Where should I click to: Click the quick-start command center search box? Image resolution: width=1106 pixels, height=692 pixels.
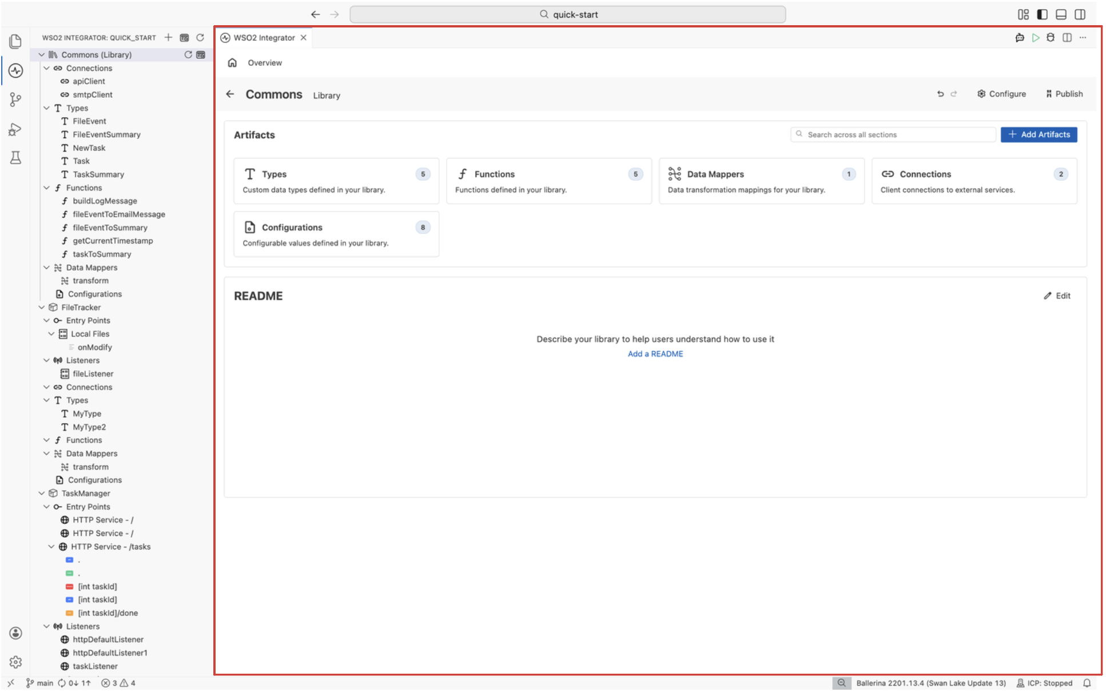[567, 14]
